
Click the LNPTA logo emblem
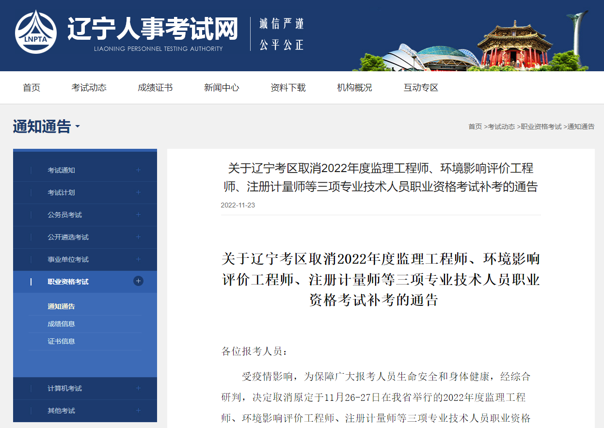coord(36,32)
